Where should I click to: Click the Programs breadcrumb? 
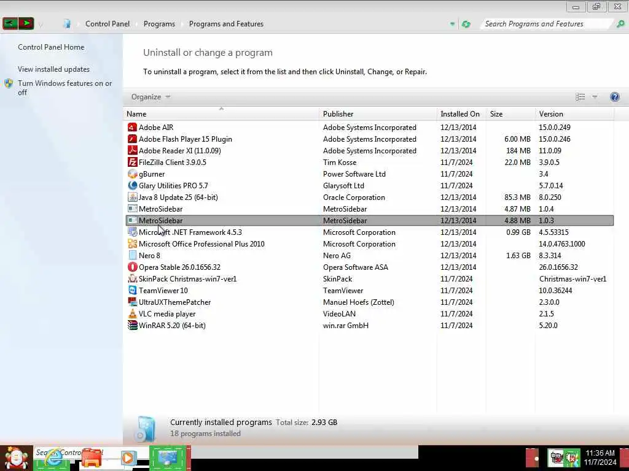(x=159, y=24)
